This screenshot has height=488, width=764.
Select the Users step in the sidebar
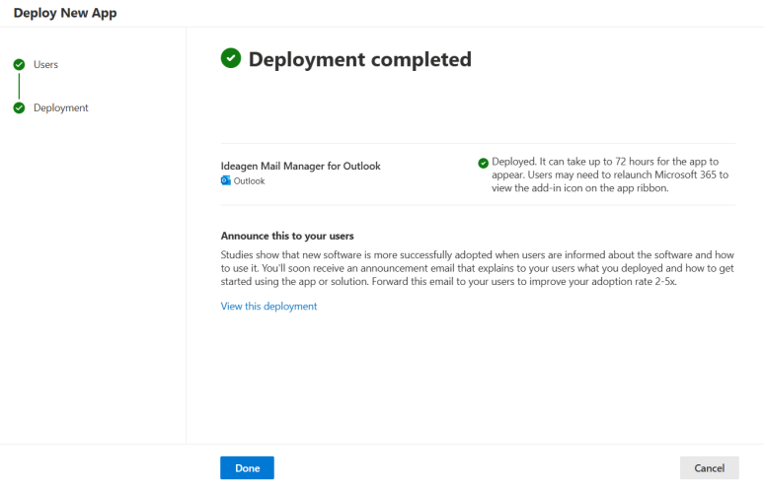click(x=45, y=65)
